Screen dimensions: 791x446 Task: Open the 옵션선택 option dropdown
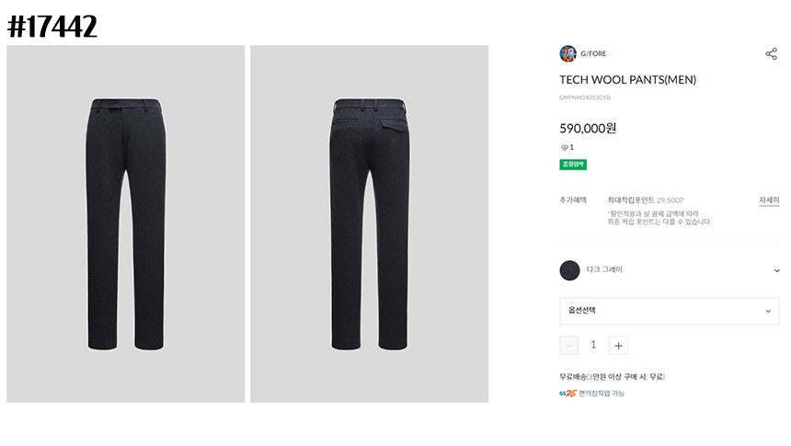[x=669, y=311]
